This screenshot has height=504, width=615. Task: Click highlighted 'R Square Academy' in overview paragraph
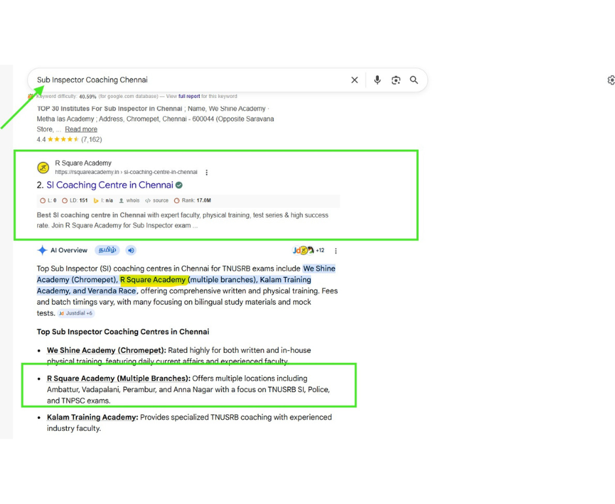153,279
